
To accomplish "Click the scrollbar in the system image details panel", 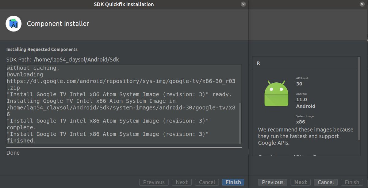I will 359,98.
